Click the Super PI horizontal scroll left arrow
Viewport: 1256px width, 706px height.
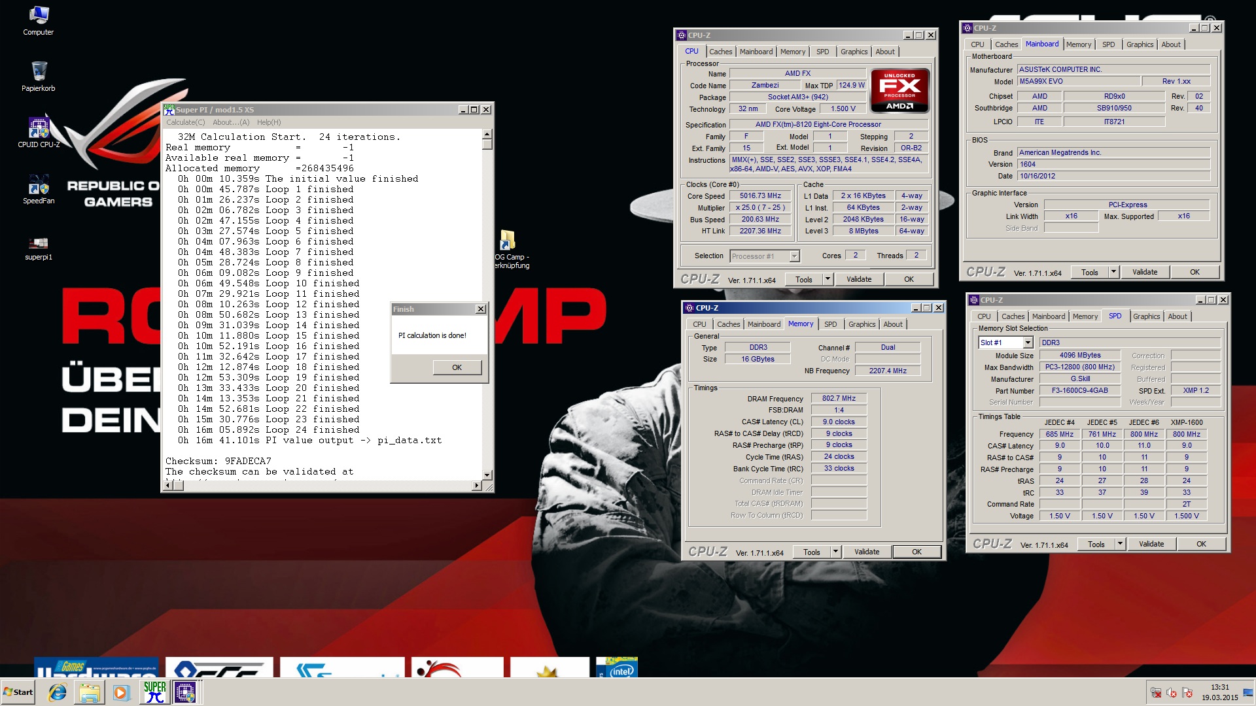click(x=169, y=485)
